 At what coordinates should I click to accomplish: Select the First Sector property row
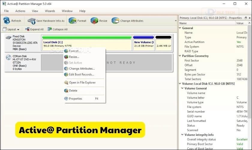click(213, 61)
